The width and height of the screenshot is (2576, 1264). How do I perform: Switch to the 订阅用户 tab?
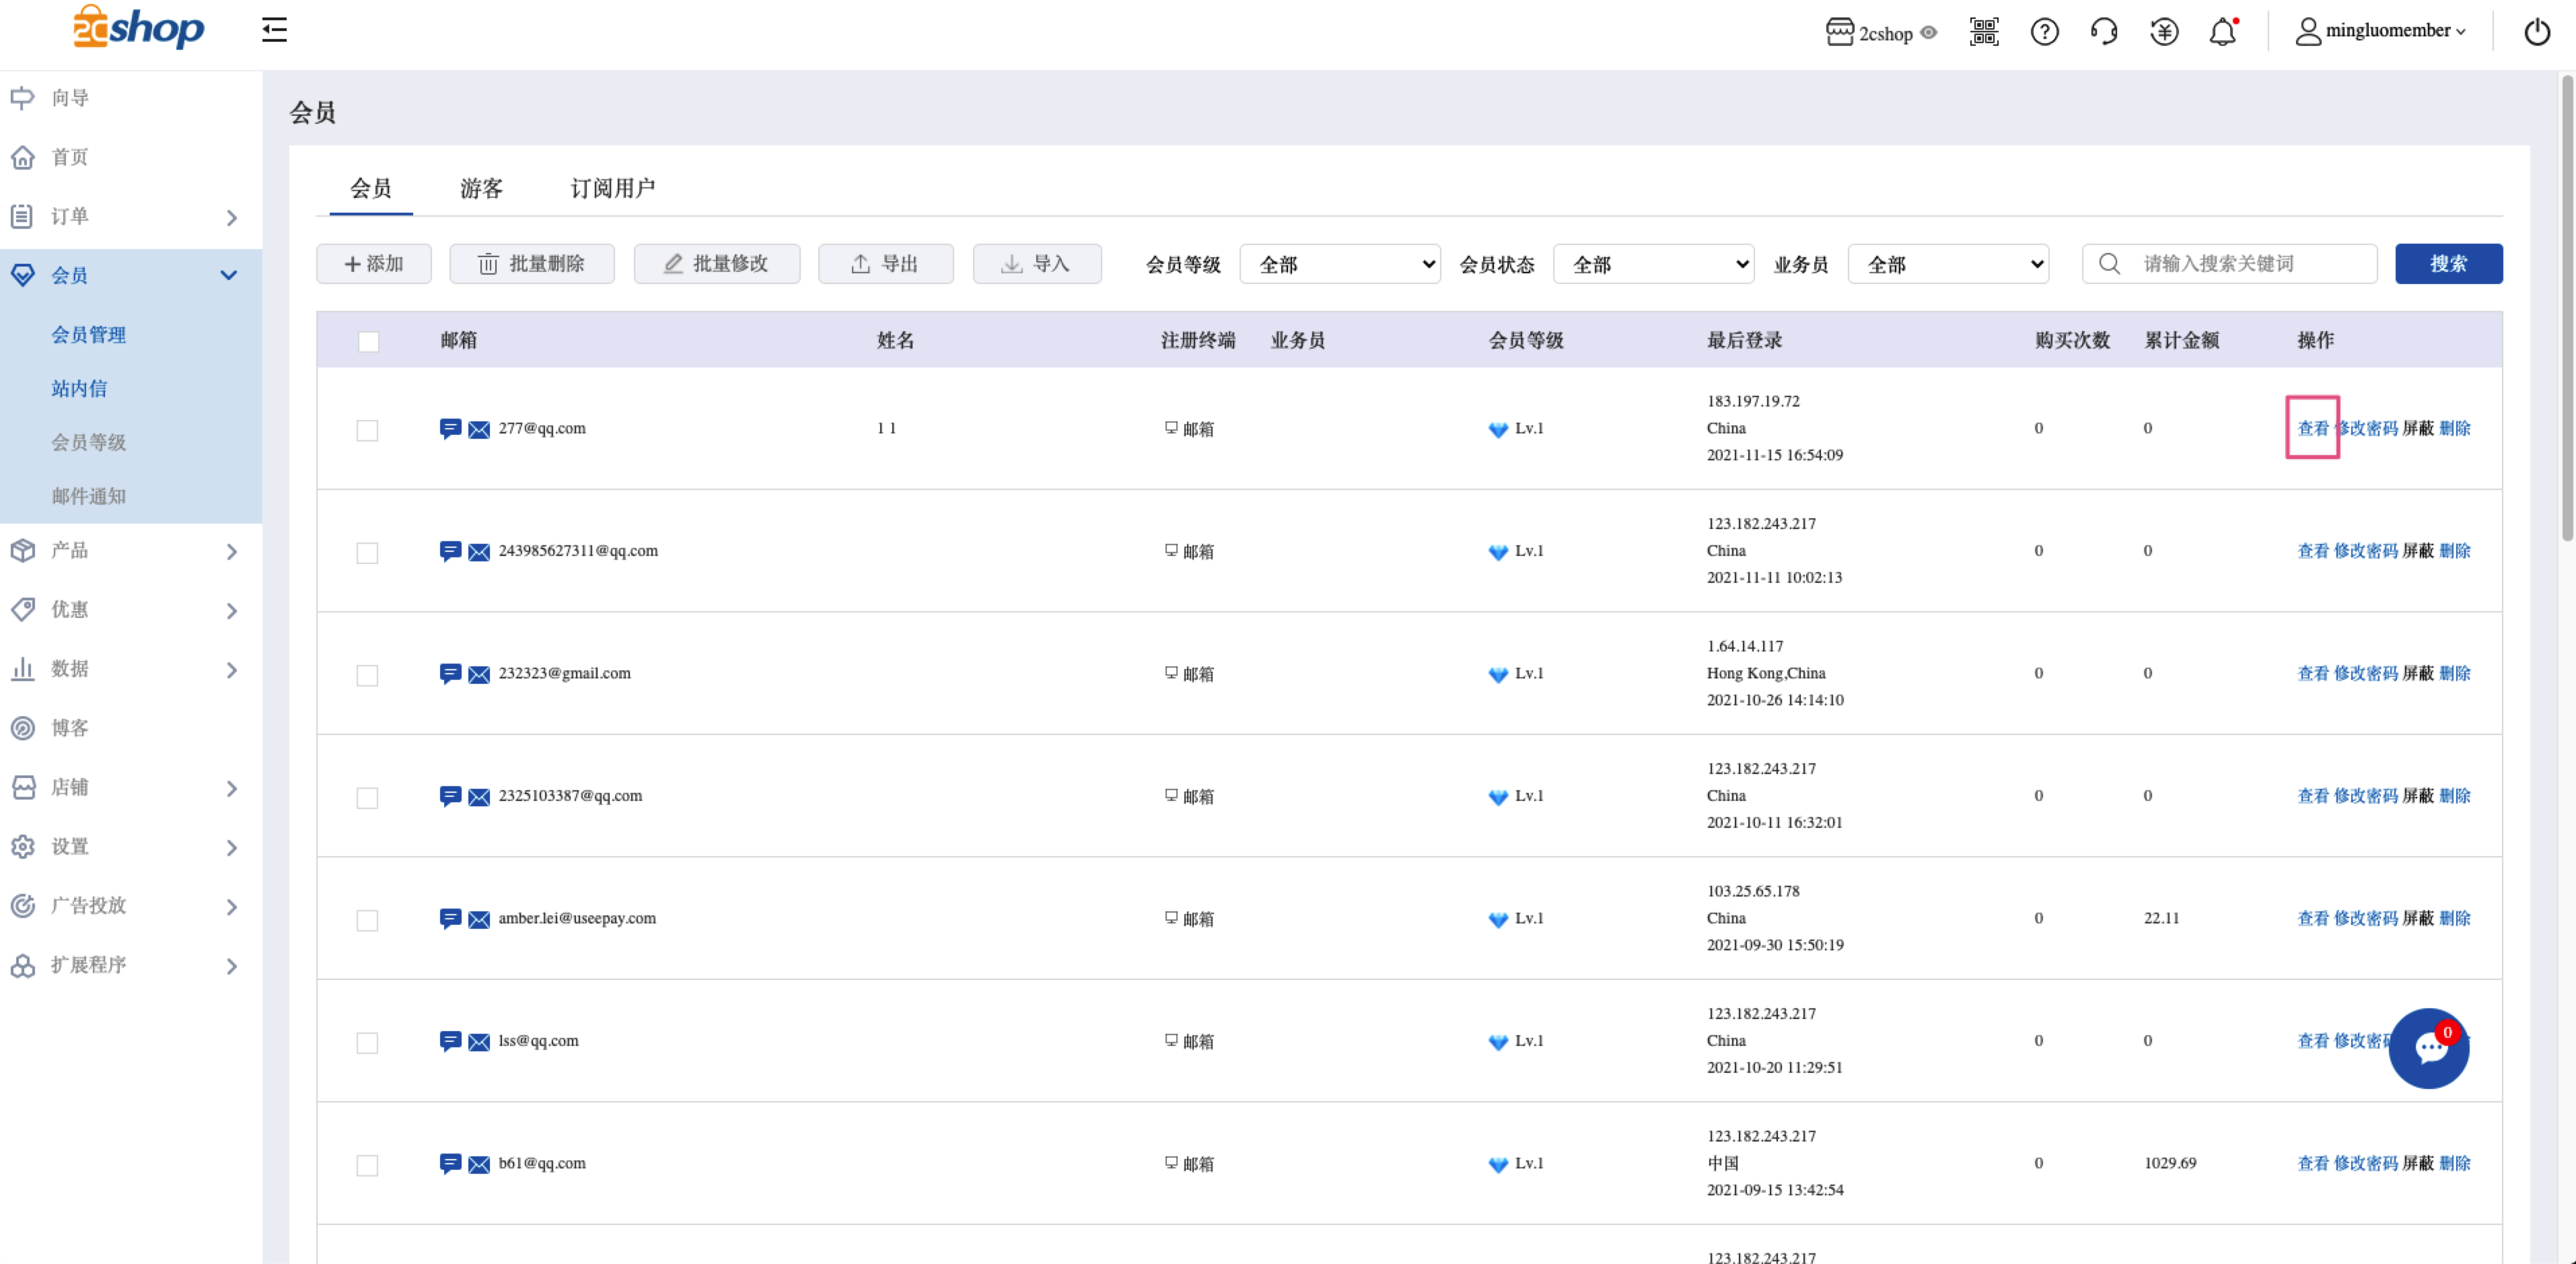tap(612, 188)
